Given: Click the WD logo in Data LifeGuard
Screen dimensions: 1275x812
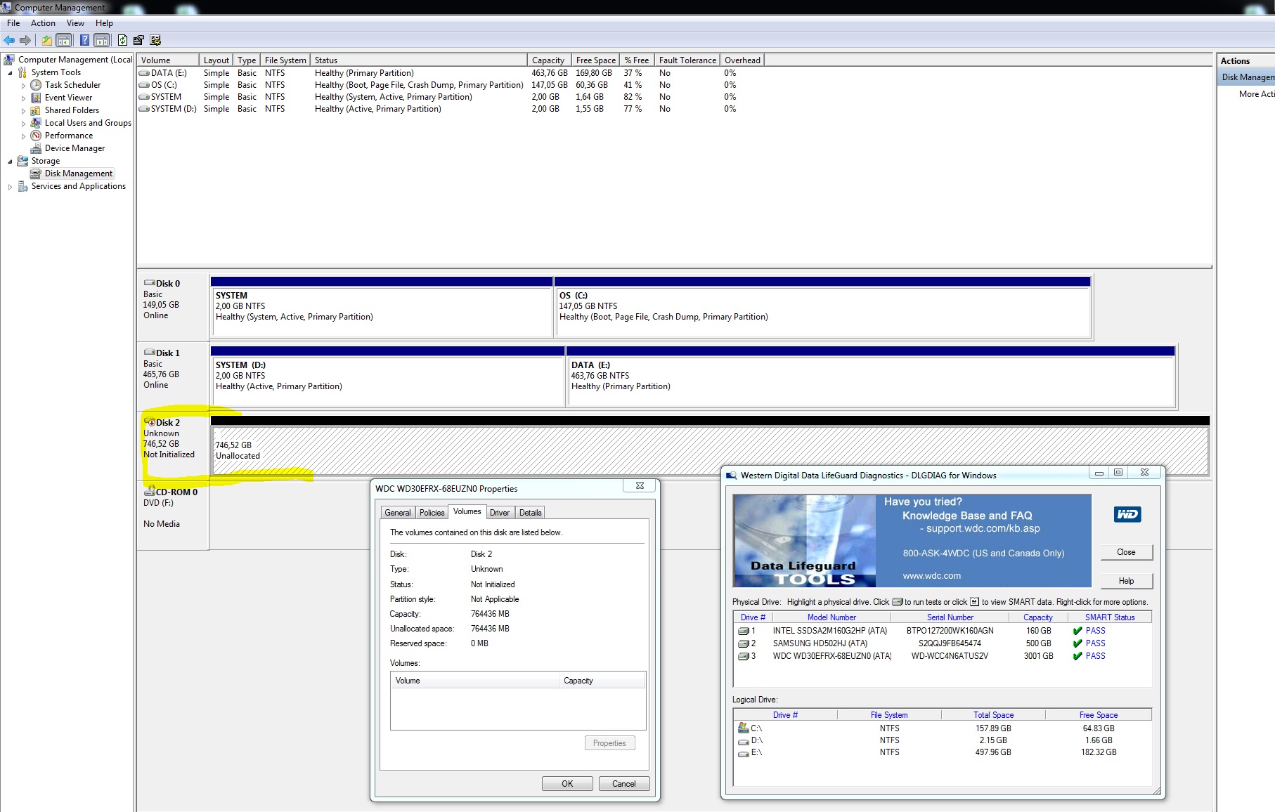Looking at the screenshot, I should pyautogui.click(x=1127, y=514).
